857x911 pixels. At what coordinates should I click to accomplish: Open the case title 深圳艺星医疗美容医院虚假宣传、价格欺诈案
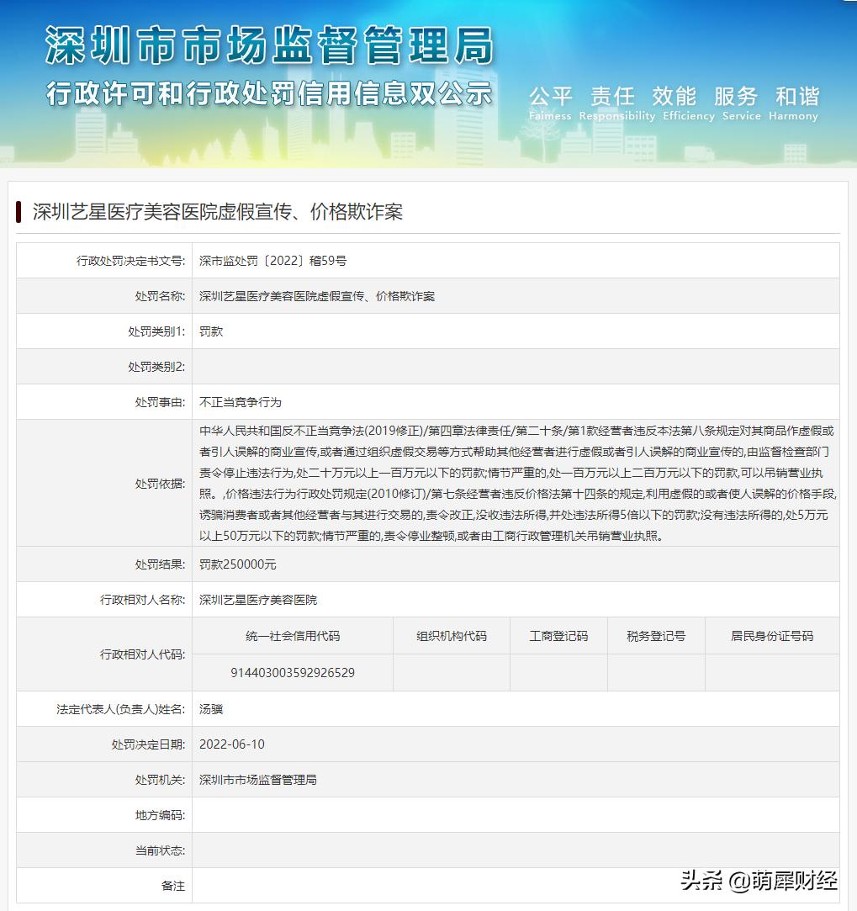point(217,213)
